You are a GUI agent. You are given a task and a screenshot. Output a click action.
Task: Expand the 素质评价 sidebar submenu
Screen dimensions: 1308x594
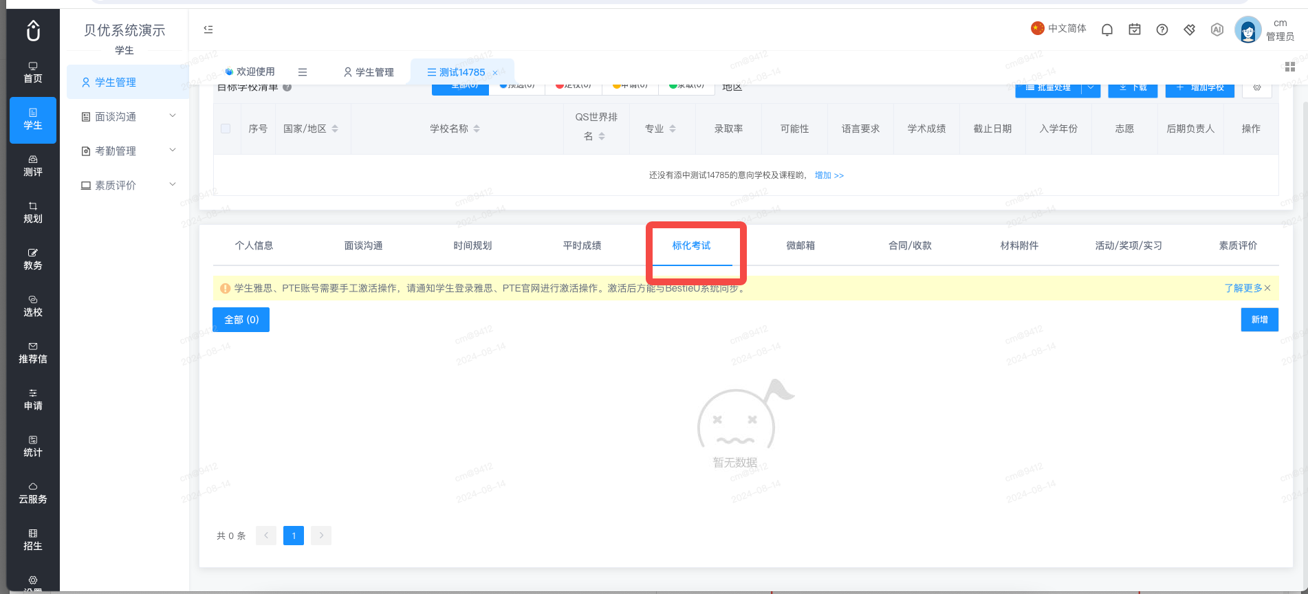point(128,185)
